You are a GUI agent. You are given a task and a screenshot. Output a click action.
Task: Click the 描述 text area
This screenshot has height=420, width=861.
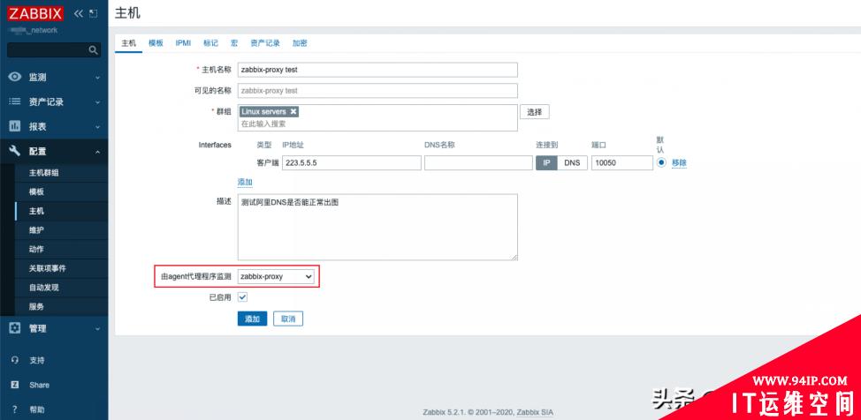click(x=377, y=227)
